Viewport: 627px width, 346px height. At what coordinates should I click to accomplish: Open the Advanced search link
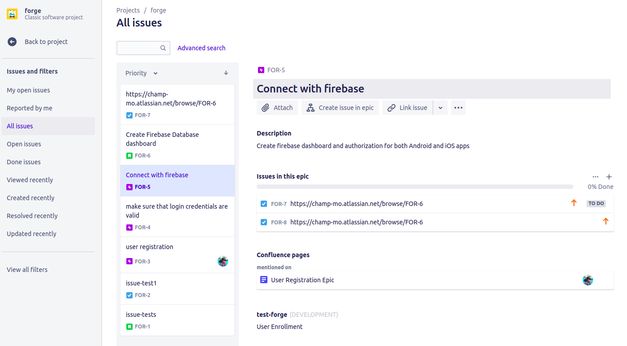click(201, 48)
